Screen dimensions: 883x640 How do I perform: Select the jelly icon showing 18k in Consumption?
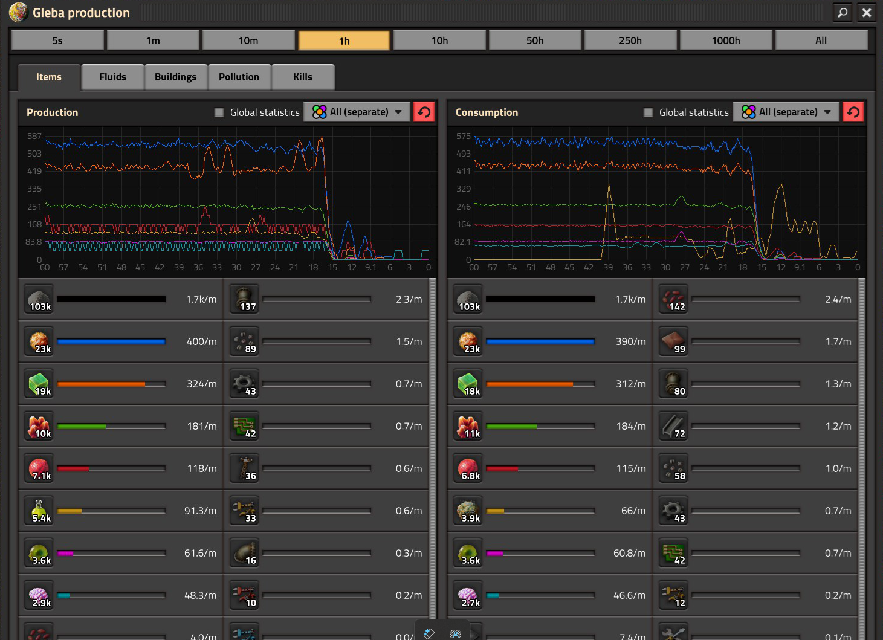click(468, 384)
